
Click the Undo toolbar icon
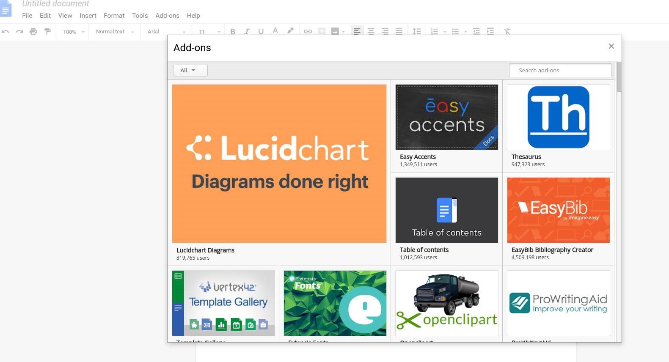coord(6,31)
